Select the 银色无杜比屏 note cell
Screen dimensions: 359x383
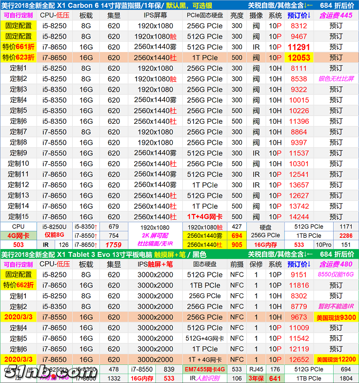coord(336,79)
